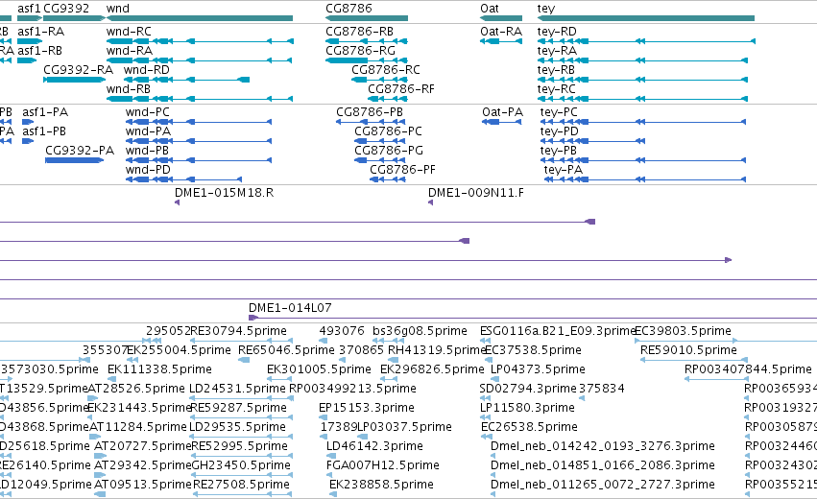This screenshot has height=499, width=817.
Task: Select the CG8786 gene label
Action: (x=348, y=9)
